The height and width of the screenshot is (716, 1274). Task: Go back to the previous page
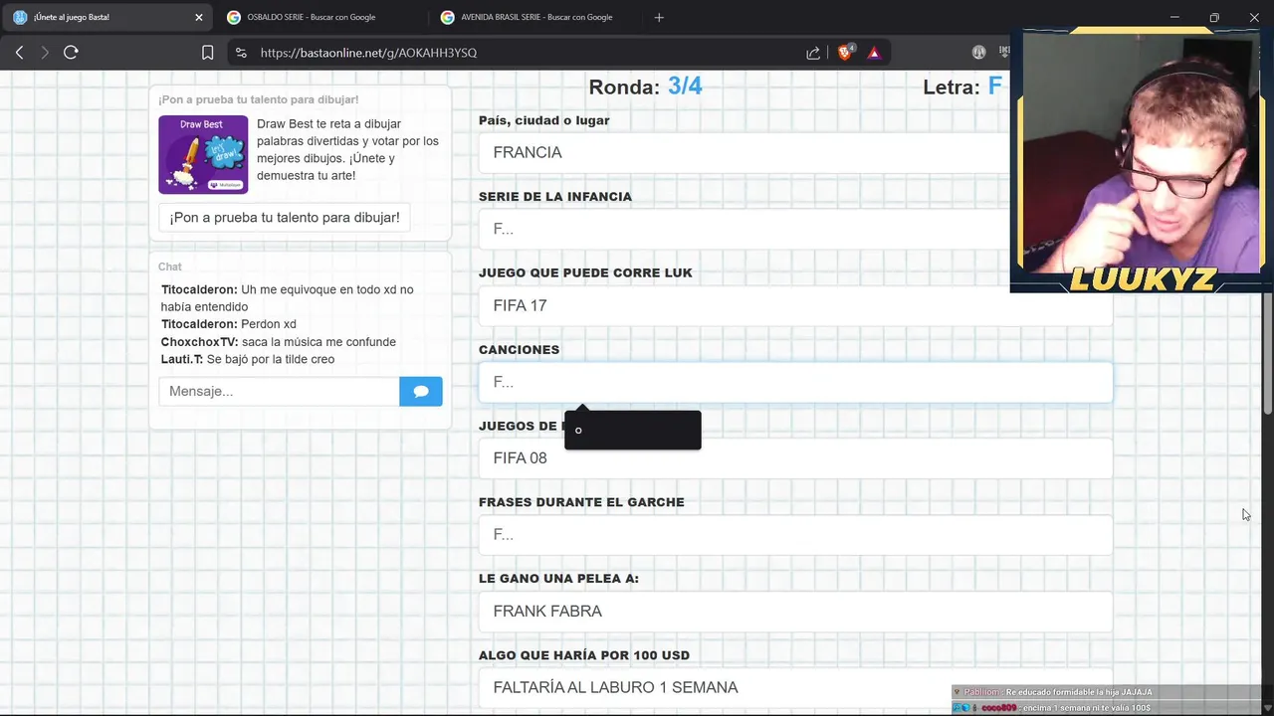click(19, 53)
